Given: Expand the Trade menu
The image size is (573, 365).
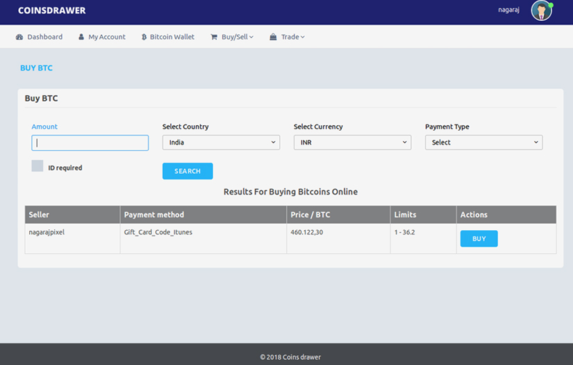Looking at the screenshot, I should [288, 37].
